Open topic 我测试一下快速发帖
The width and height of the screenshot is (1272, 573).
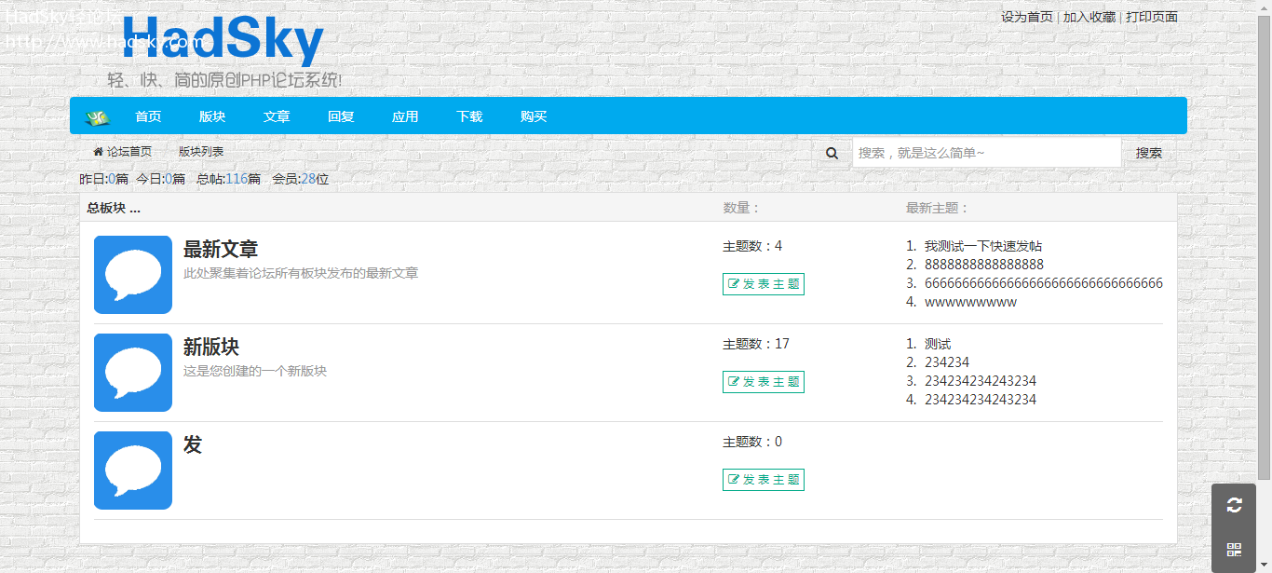coord(983,246)
